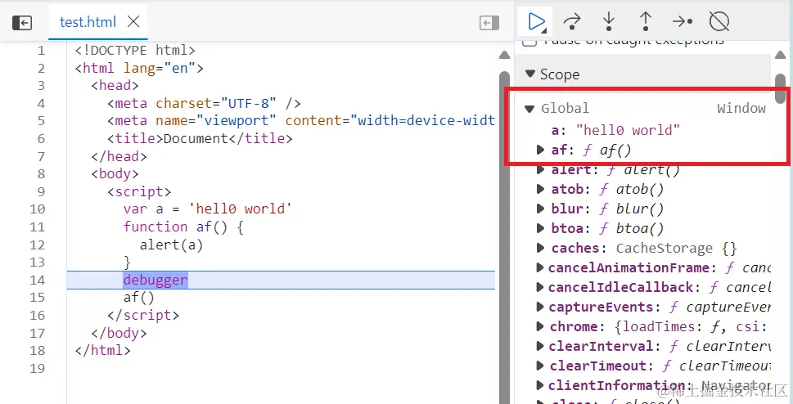Click the af() call on line 15
Screen dimensions: 793x404
coord(139,298)
